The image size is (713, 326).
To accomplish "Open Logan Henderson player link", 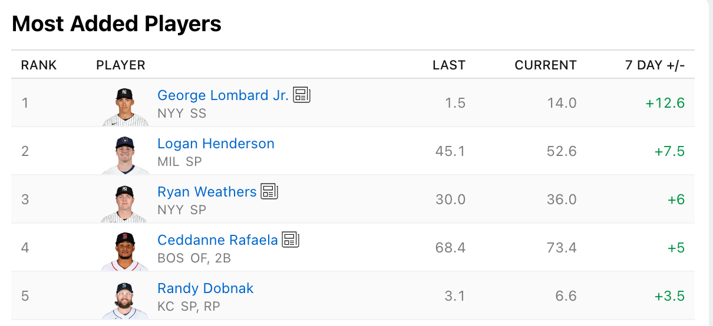I will coord(216,144).
